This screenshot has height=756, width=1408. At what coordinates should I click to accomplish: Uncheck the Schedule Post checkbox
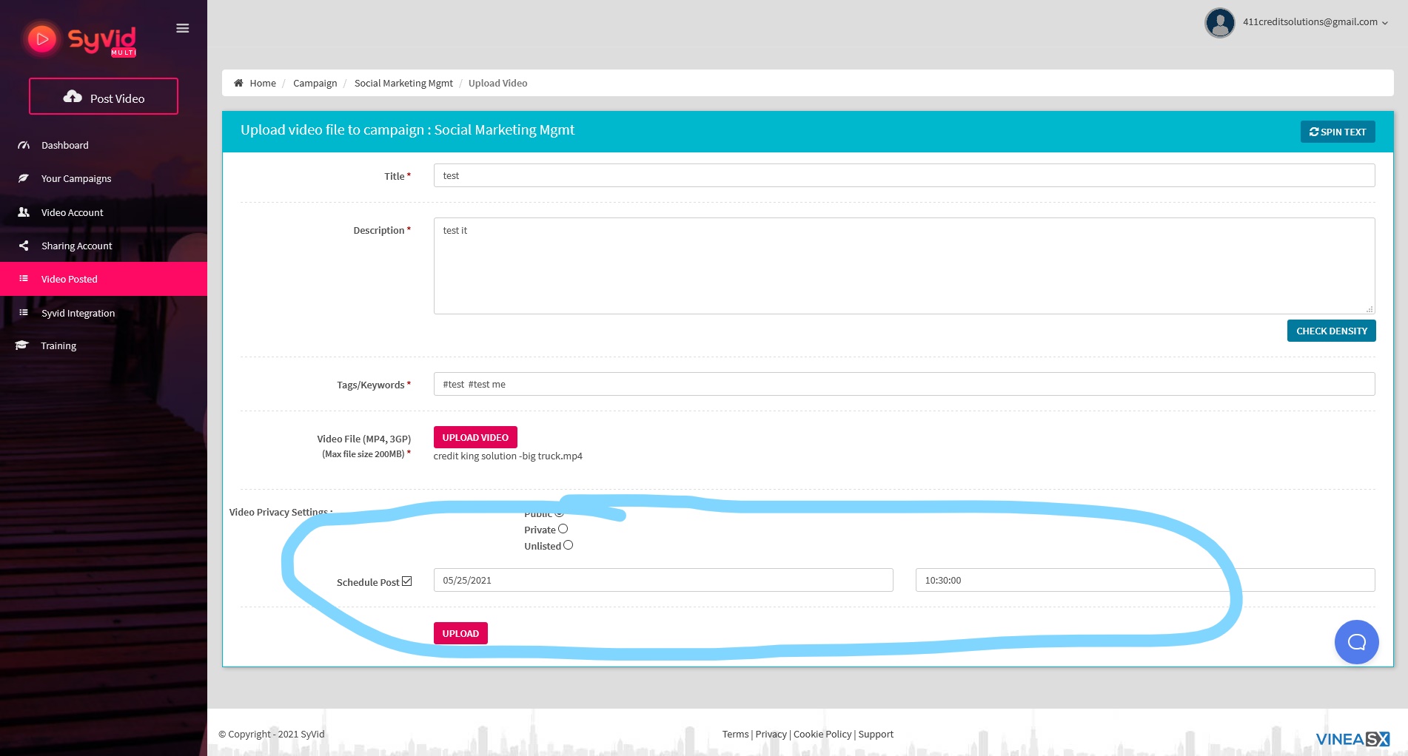(406, 581)
